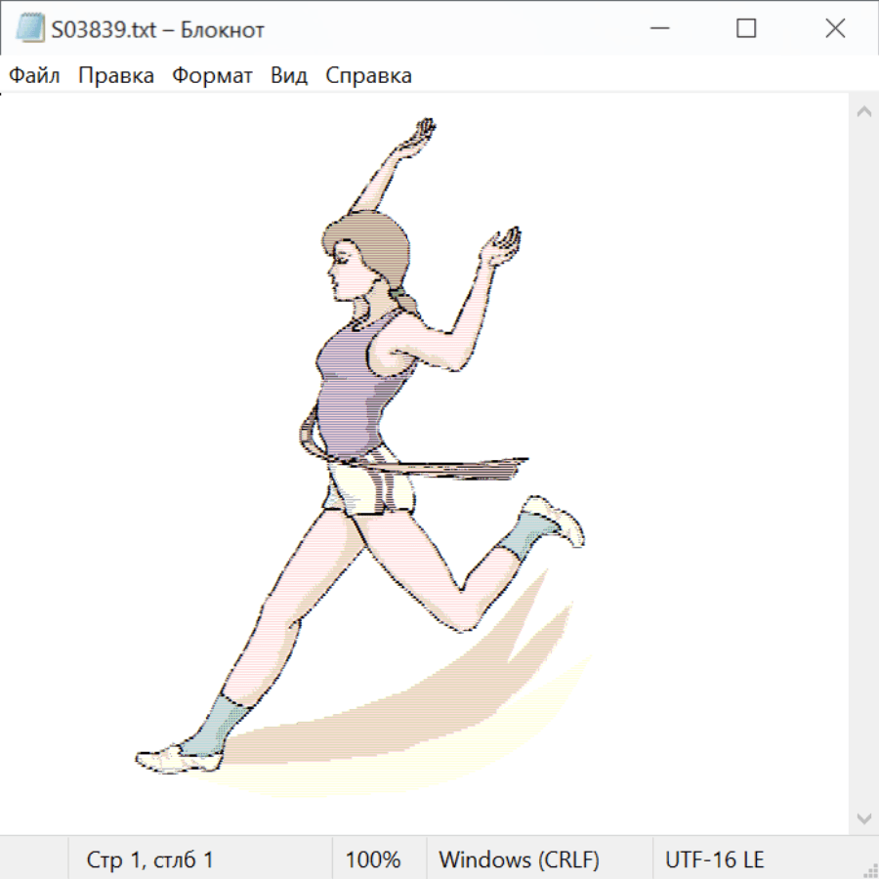Viewport: 879px width, 879px height.
Task: Click the 'Стр 1, стлб 1' status indicator
Action: pyautogui.click(x=150, y=860)
